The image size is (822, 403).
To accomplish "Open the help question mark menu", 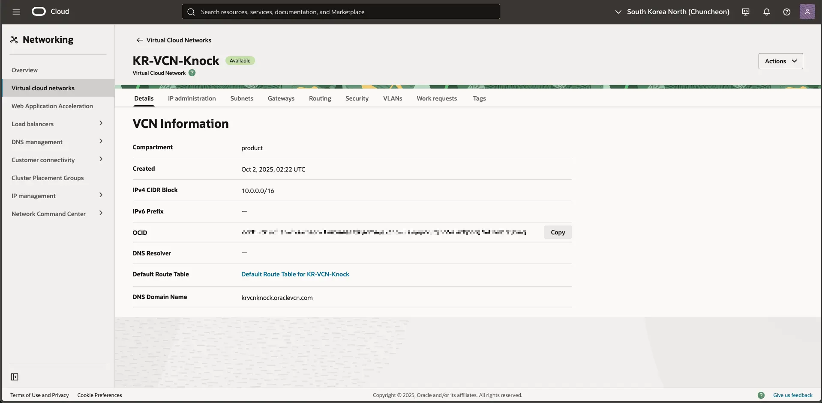I will click(787, 12).
